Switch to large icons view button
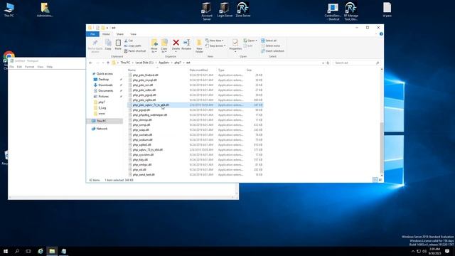The height and width of the screenshot is (256, 455). [x=380, y=180]
